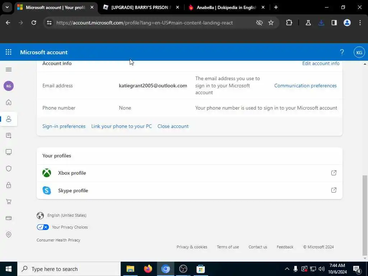Reload the current page
This screenshot has height=276, width=368.
tap(34, 23)
